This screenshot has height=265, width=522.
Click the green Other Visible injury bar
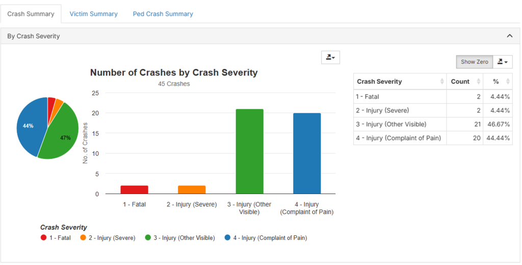(249, 151)
